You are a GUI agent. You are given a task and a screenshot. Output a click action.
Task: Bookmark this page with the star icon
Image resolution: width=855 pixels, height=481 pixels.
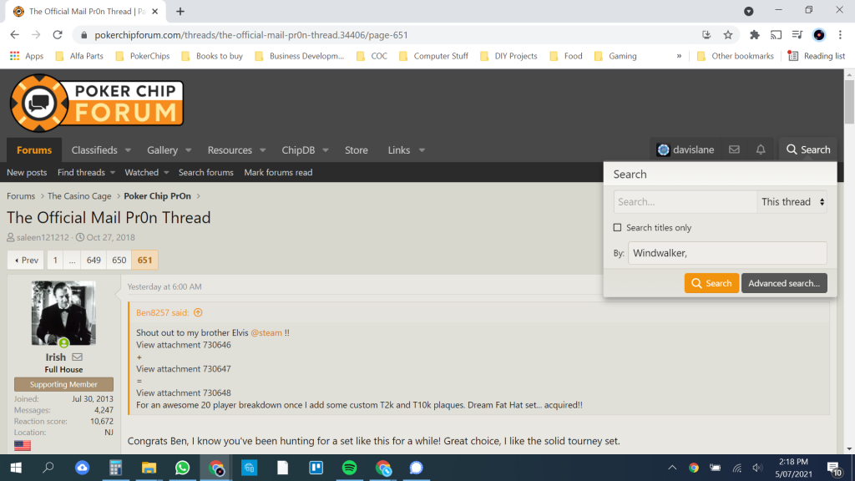point(728,35)
